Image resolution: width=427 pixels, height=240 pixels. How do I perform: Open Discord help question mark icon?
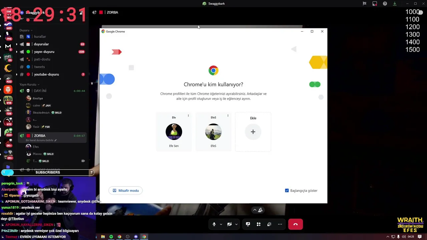pyautogui.click(x=385, y=4)
